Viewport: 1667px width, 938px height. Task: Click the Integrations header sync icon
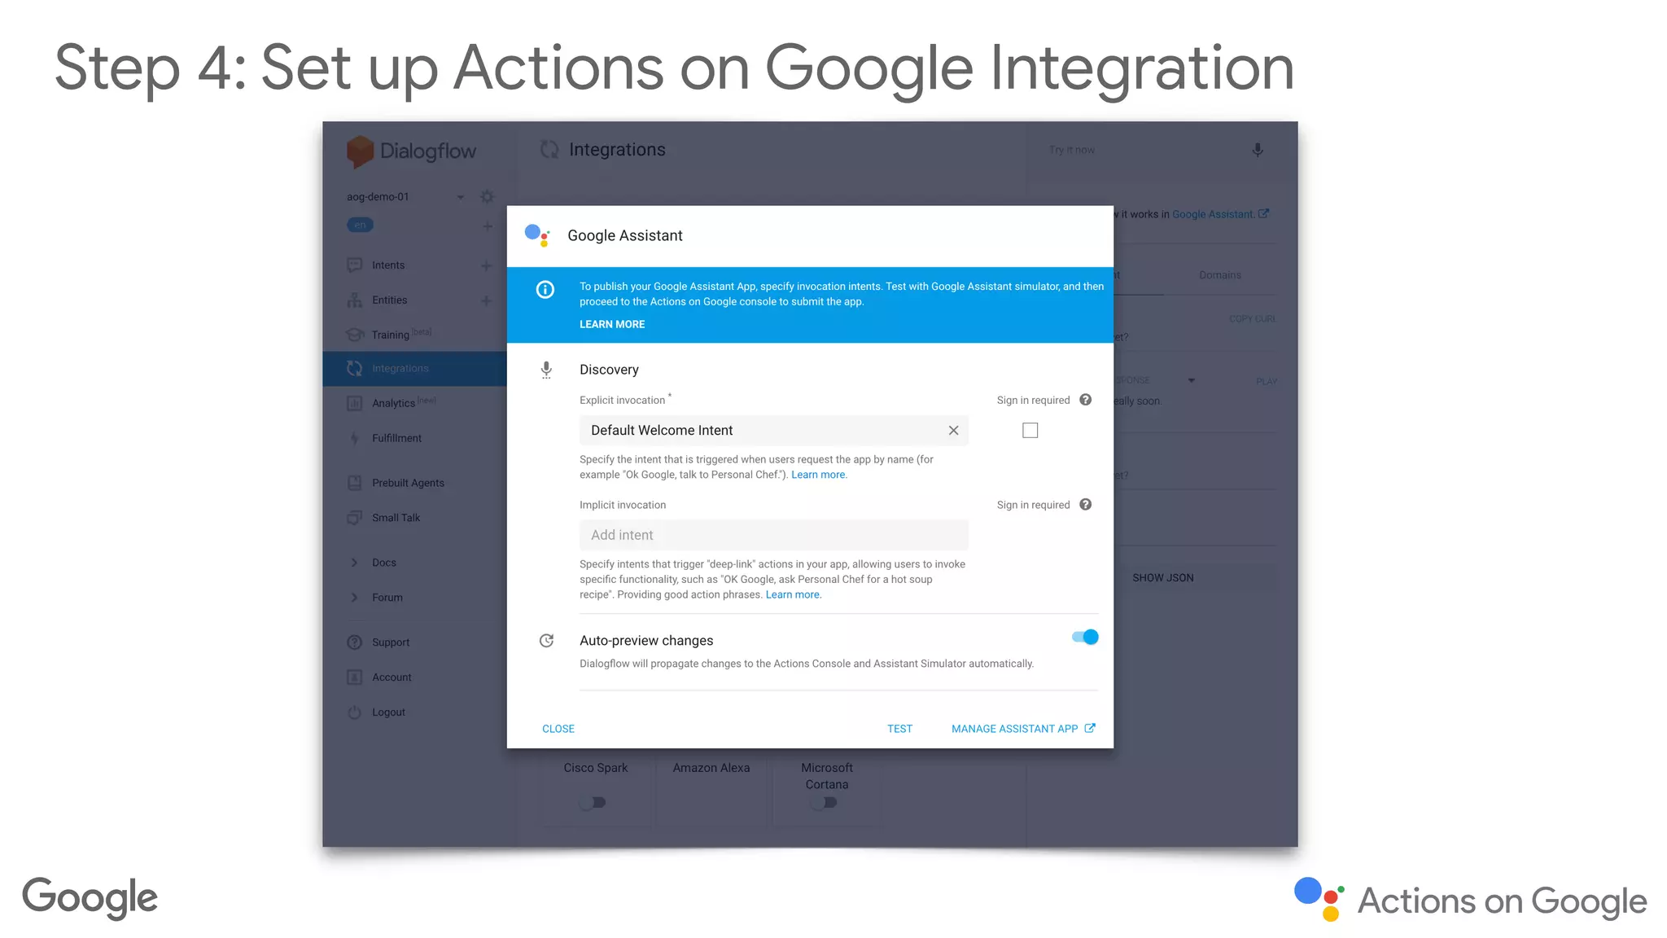[x=549, y=149]
